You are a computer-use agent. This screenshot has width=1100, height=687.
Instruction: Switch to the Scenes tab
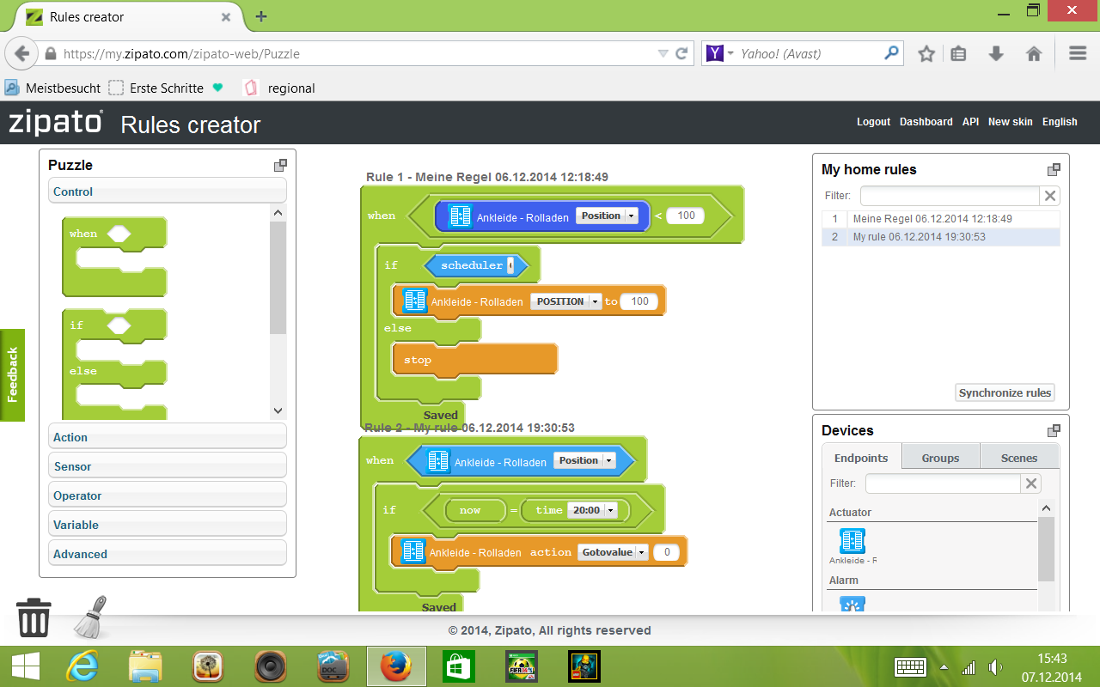(x=1018, y=458)
